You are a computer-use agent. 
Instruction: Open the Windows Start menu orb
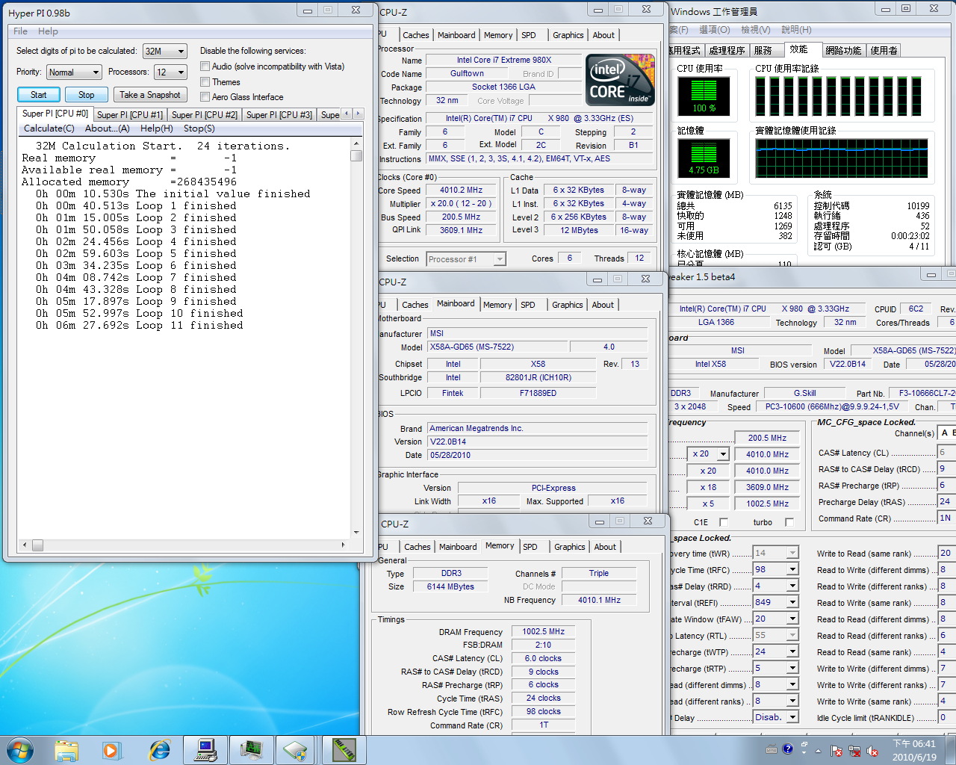tap(19, 749)
